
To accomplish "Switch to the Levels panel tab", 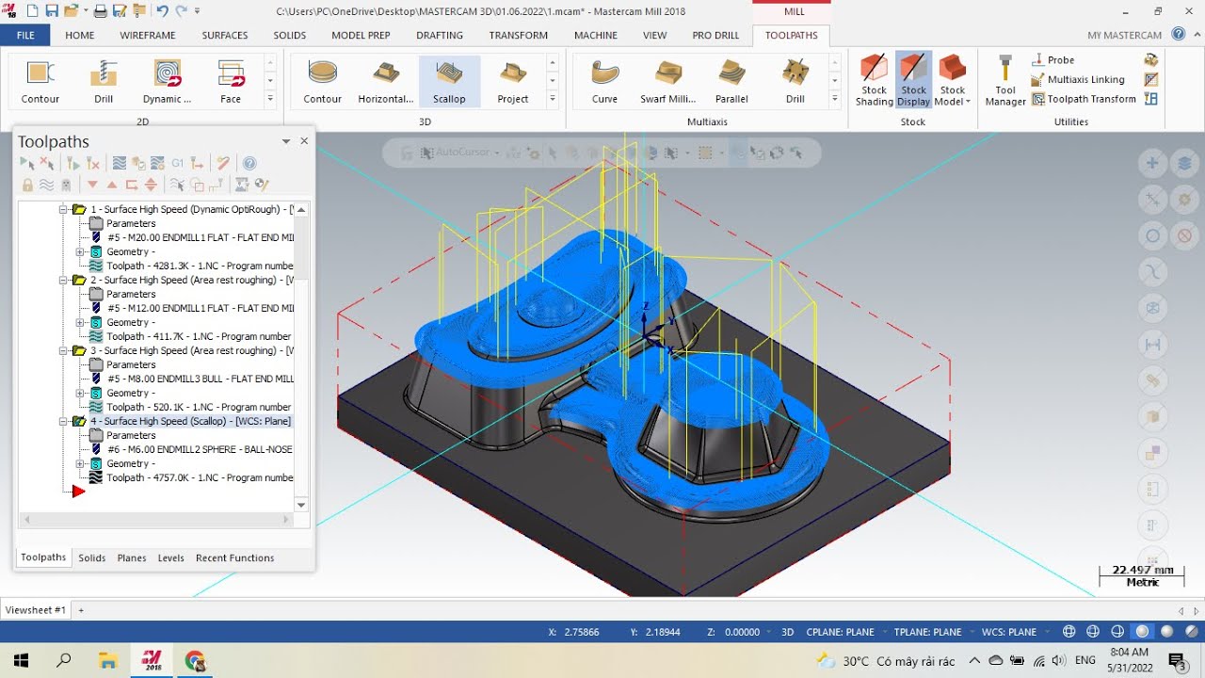I will (171, 557).
